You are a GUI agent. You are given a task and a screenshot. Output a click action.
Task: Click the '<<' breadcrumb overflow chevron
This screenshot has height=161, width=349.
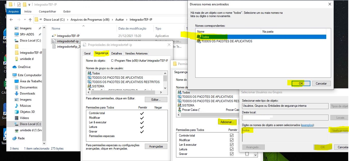coord(41,20)
